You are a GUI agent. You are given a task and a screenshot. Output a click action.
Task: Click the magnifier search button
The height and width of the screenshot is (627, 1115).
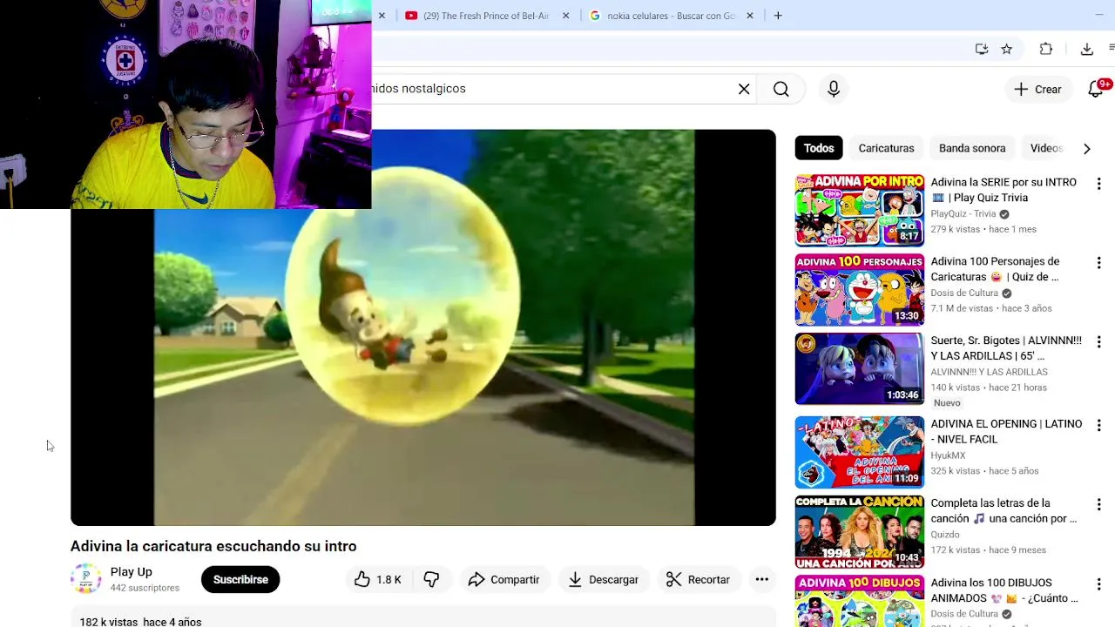coord(781,89)
